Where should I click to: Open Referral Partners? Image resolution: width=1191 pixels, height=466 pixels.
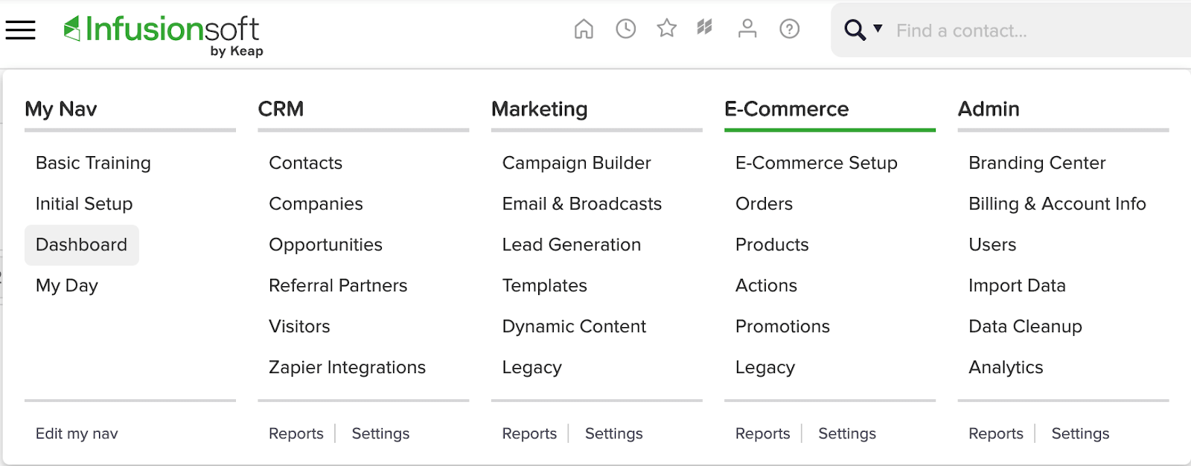click(338, 285)
